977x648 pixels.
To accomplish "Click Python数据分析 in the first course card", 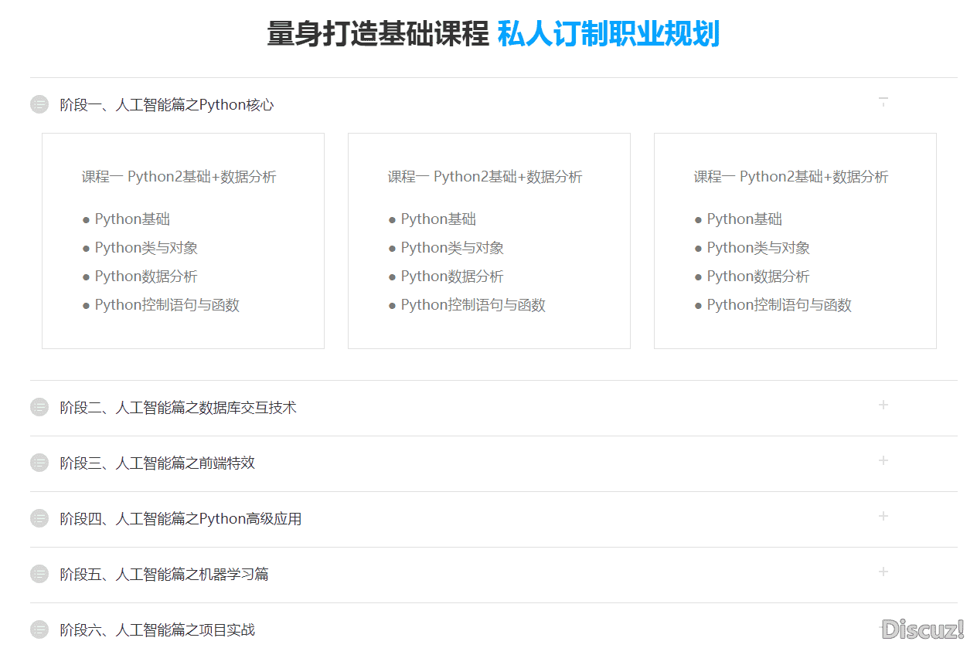I will (146, 277).
